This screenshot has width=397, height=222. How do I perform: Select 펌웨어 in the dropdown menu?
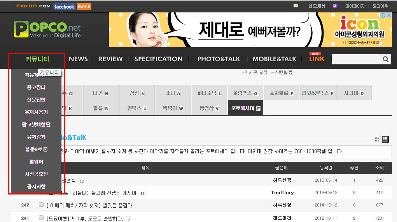[36, 162]
